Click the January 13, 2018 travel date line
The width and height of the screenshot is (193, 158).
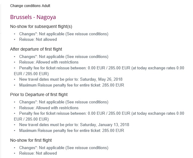coord(74,125)
